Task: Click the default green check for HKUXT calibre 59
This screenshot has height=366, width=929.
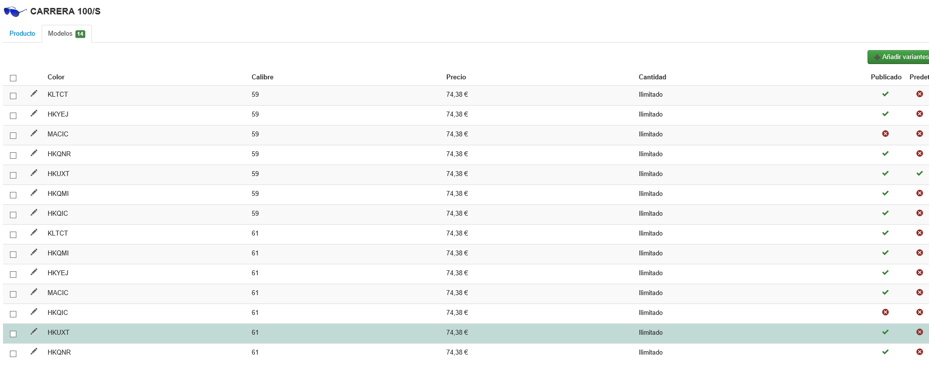Action: (x=920, y=174)
